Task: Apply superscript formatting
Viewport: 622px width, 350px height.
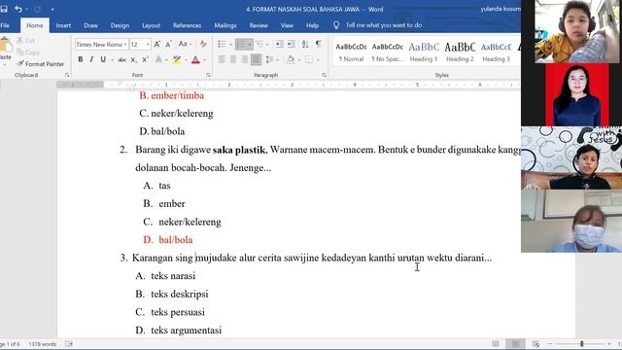Action: click(145, 59)
